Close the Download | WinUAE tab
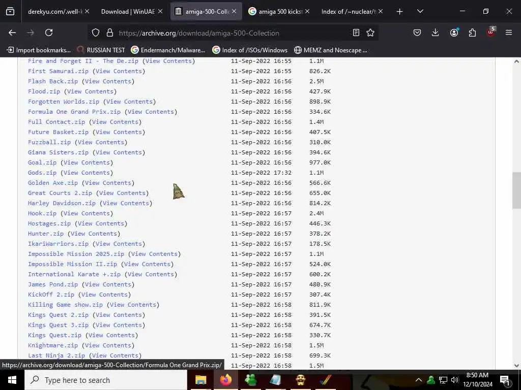 pyautogui.click(x=160, y=11)
